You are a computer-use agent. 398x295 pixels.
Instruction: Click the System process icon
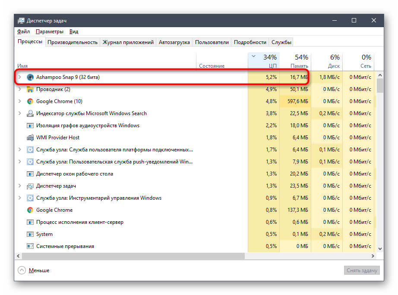pos(30,234)
